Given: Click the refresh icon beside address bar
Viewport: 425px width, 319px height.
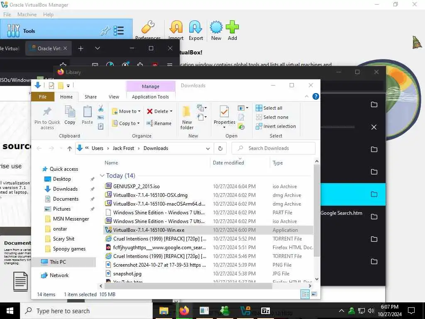Looking at the screenshot, I should click(x=220, y=148).
